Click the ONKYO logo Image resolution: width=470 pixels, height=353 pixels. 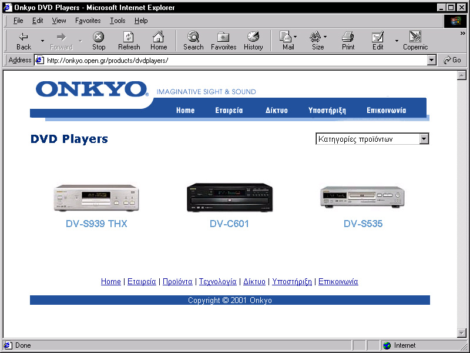point(92,89)
